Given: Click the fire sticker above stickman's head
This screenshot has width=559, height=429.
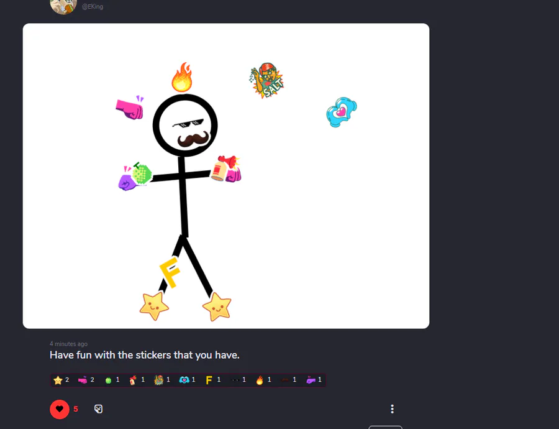Looking at the screenshot, I should [x=182, y=77].
